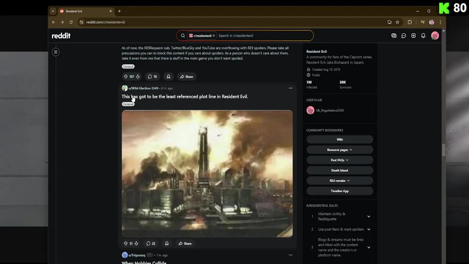Share the post with 76 comments
This screenshot has width=469, height=264.
click(187, 77)
